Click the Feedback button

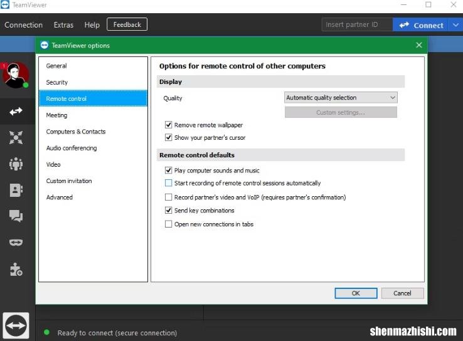[x=127, y=24]
